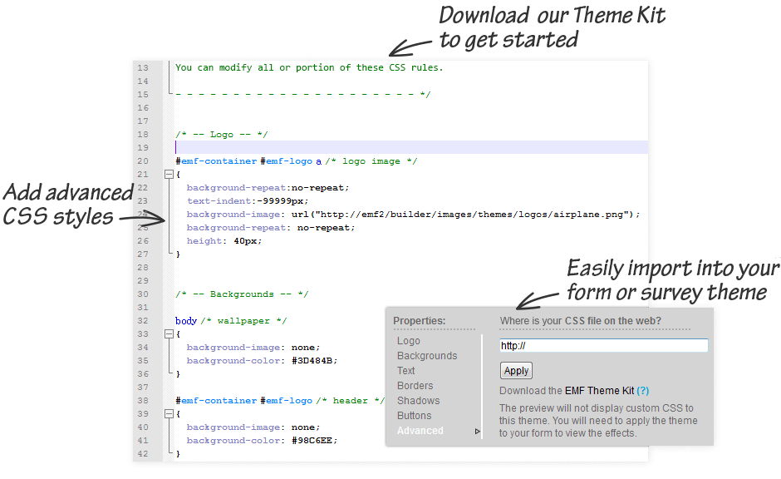This screenshot has height=479, width=781.
Task: Click the '/* -- Logo -- */' comment
Action: click(x=222, y=135)
